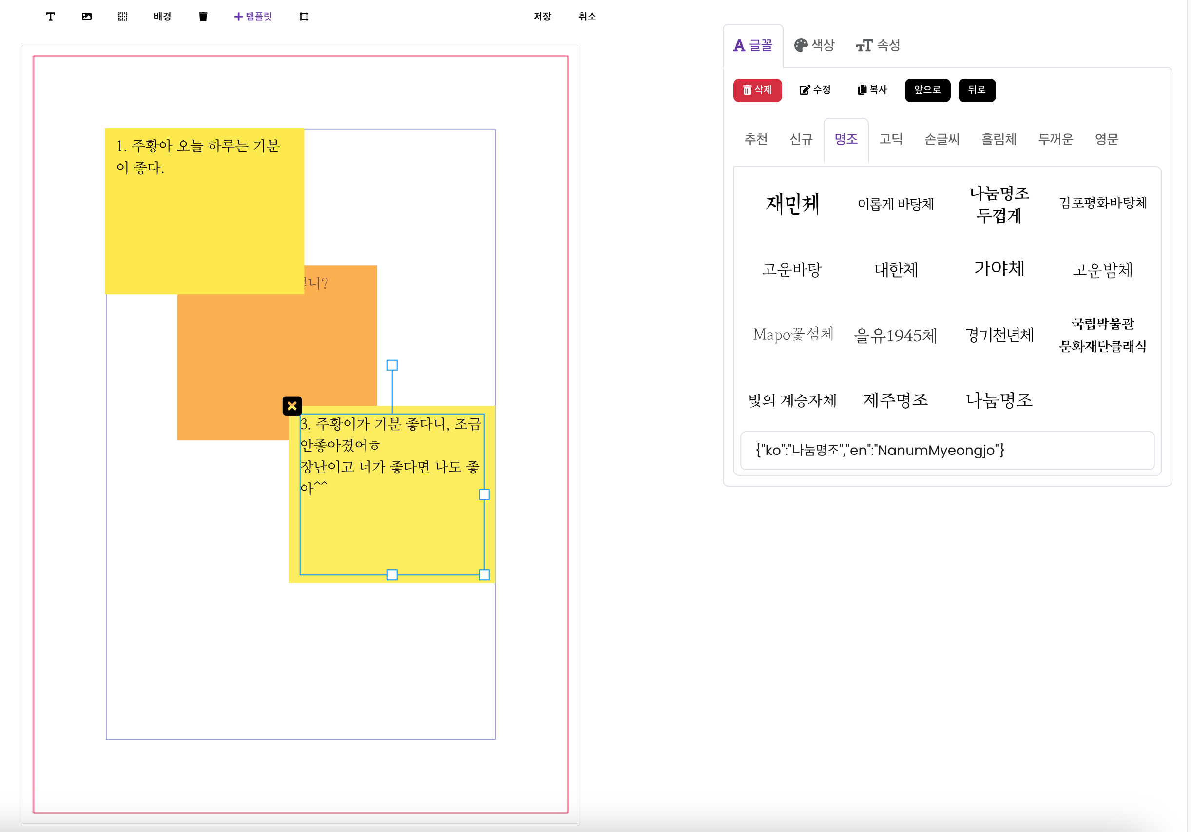Bring element forward with 앞으로
This screenshot has height=832, width=1191.
click(x=927, y=90)
